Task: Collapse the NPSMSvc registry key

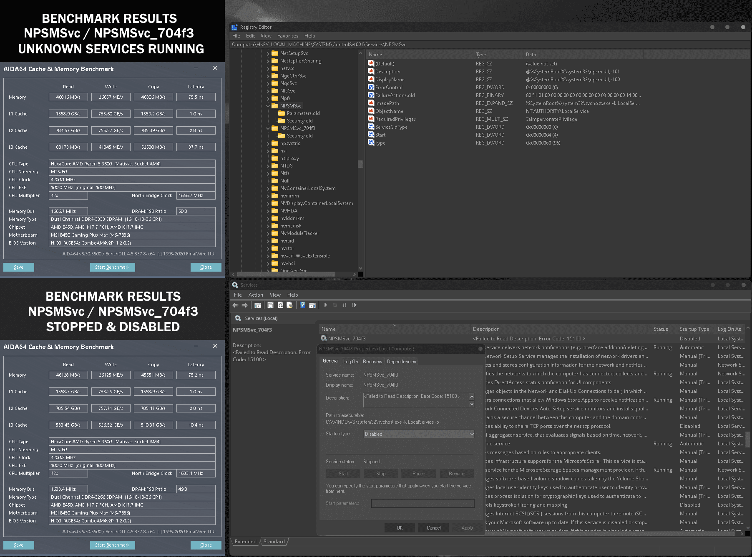Action: [268, 106]
